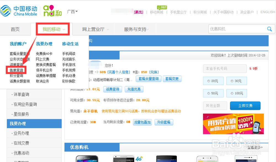The image size is (276, 162).
Task: Click the 话费查询 button
Action: [x=113, y=89]
